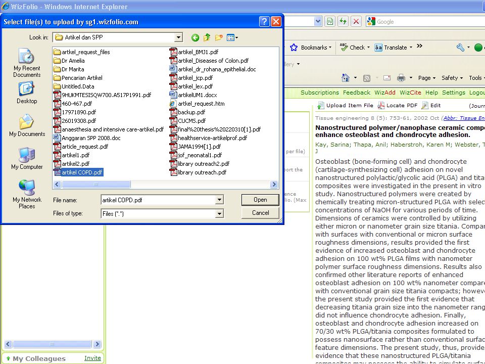Open WizFolio Settings menu item
485x364 pixels.
tap(454, 93)
